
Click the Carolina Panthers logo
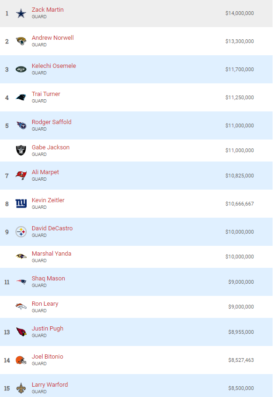tap(21, 97)
